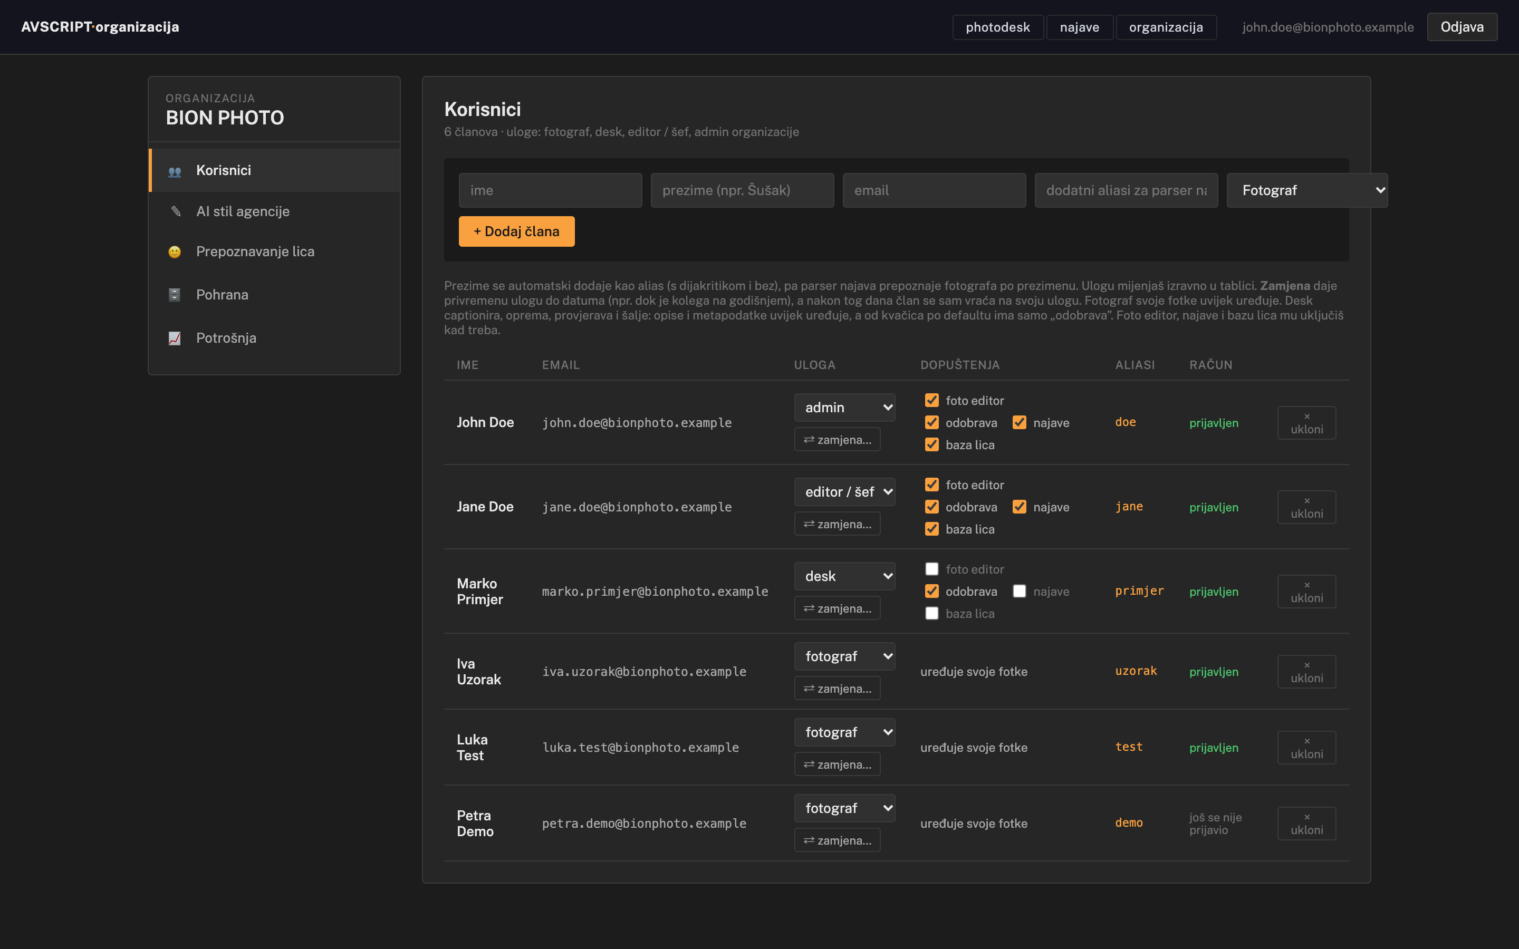This screenshot has height=949, width=1519.
Task: Click the smiley face icon for Prepoznavanje lica
Action: (x=175, y=251)
